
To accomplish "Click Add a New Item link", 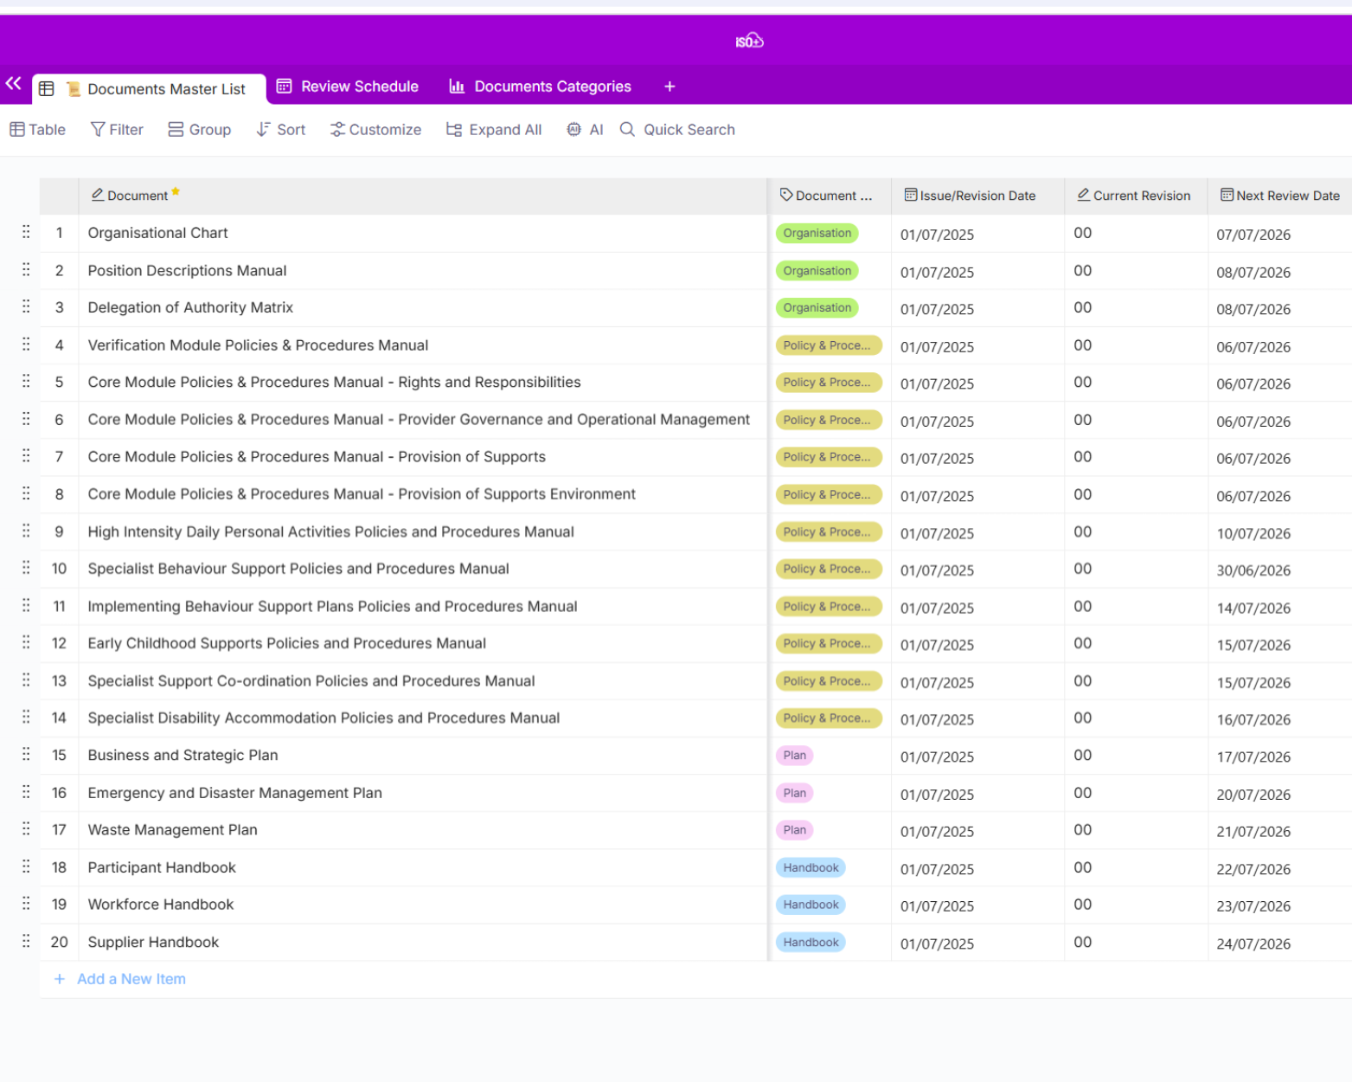I will 131,979.
